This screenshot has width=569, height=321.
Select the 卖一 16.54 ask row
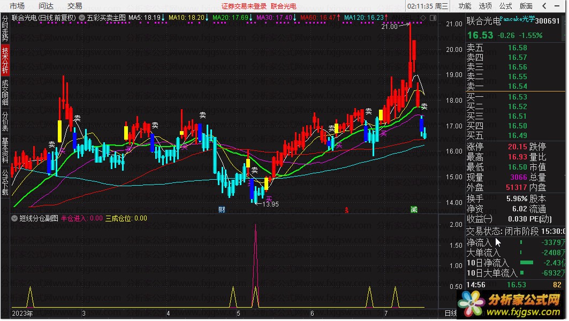(x=515, y=86)
